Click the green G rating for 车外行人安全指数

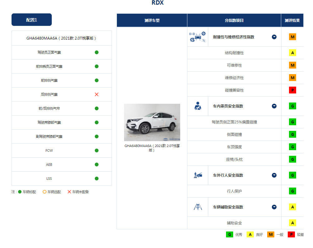click(292, 175)
